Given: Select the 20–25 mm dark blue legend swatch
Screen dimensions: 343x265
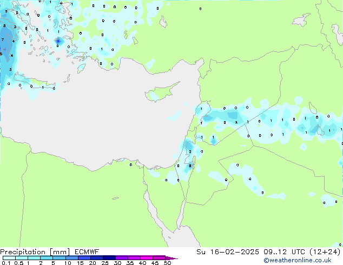Looking at the screenshot, I should point(96,258).
